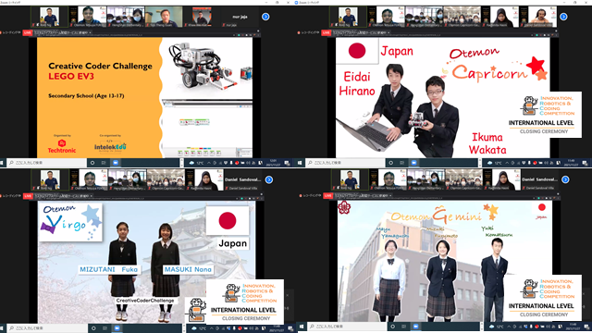592x333 pixels.
Task: Select the Daniel Sandoval tile above the Otemon Virgo slide
Action: point(242,179)
